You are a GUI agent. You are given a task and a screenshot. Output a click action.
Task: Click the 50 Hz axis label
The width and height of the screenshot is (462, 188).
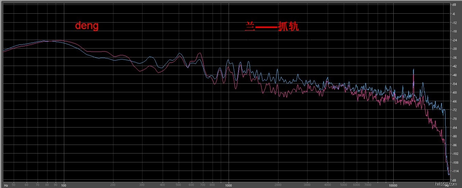coord(13,184)
